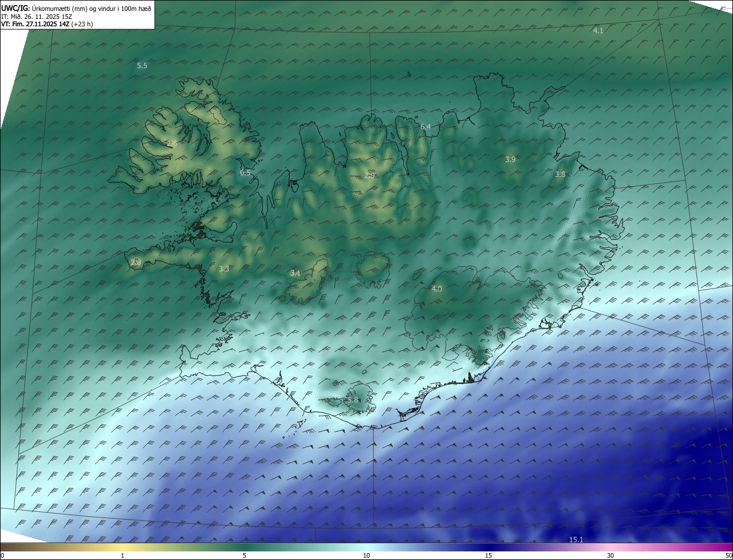The height and width of the screenshot is (560, 733).
Task: Select the 10 tick on the color scale
Action: [x=366, y=555]
